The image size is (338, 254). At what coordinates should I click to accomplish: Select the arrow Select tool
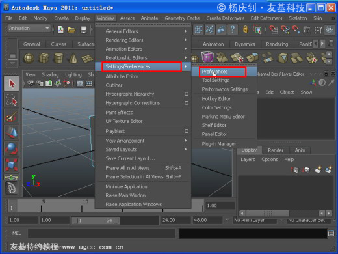(12, 83)
